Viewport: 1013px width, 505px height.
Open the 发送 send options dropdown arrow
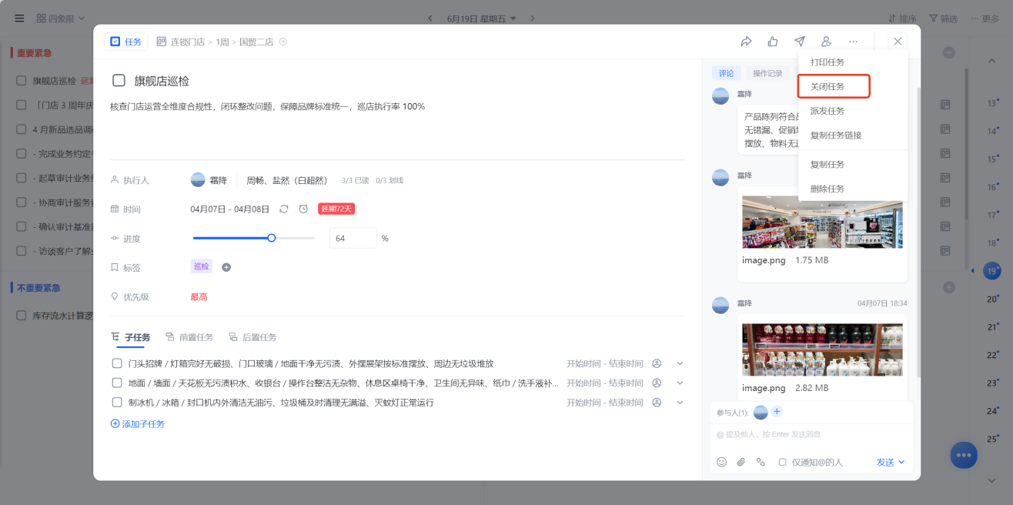pyautogui.click(x=901, y=462)
